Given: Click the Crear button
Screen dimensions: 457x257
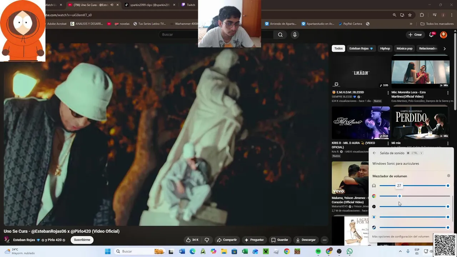Looking at the screenshot, I should (x=415, y=35).
